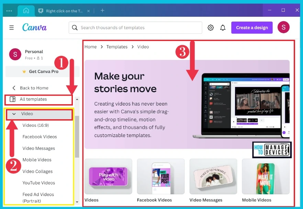Screen dimensions: 303x209
Task: Minimize the Canva window
Action: (270, 10)
